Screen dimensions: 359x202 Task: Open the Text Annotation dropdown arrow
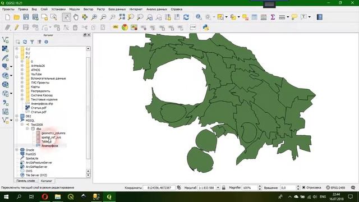(310, 17)
